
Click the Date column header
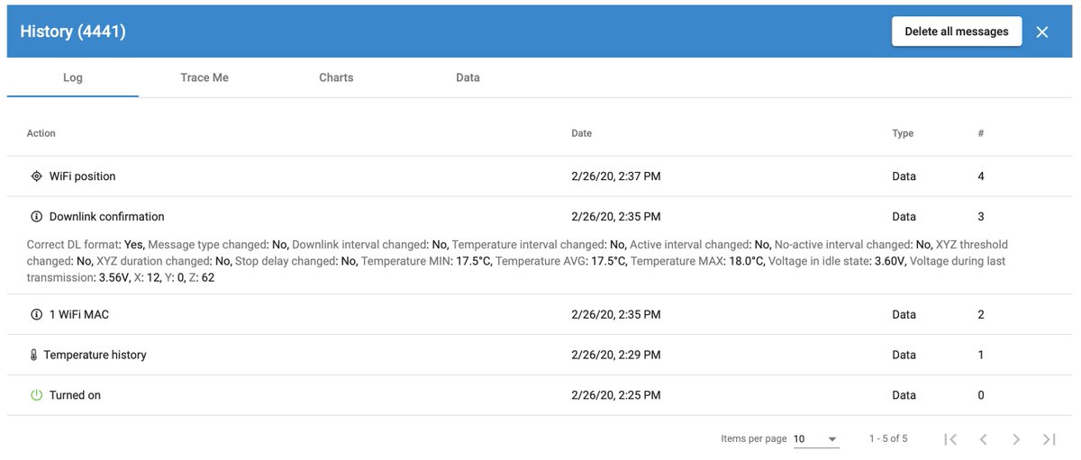pyautogui.click(x=582, y=133)
